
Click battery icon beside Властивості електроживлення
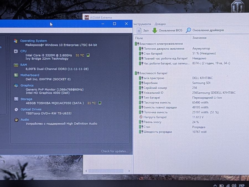[137, 44]
